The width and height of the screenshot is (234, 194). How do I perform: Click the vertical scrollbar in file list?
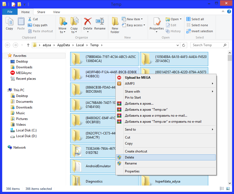230,109
